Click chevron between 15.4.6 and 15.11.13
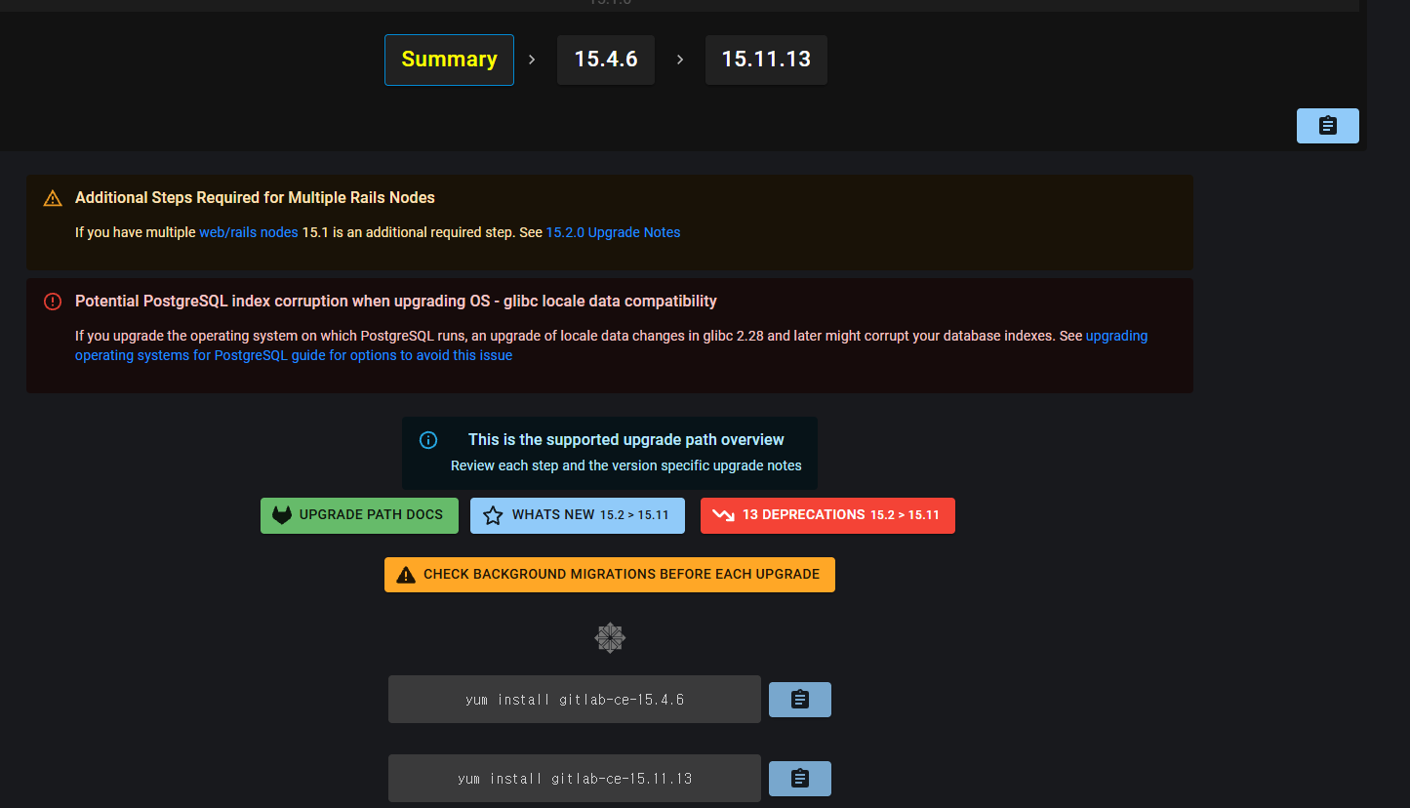 [680, 60]
